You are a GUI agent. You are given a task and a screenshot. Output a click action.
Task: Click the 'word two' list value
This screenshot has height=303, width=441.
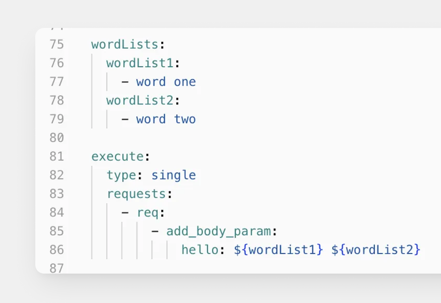[166, 120]
